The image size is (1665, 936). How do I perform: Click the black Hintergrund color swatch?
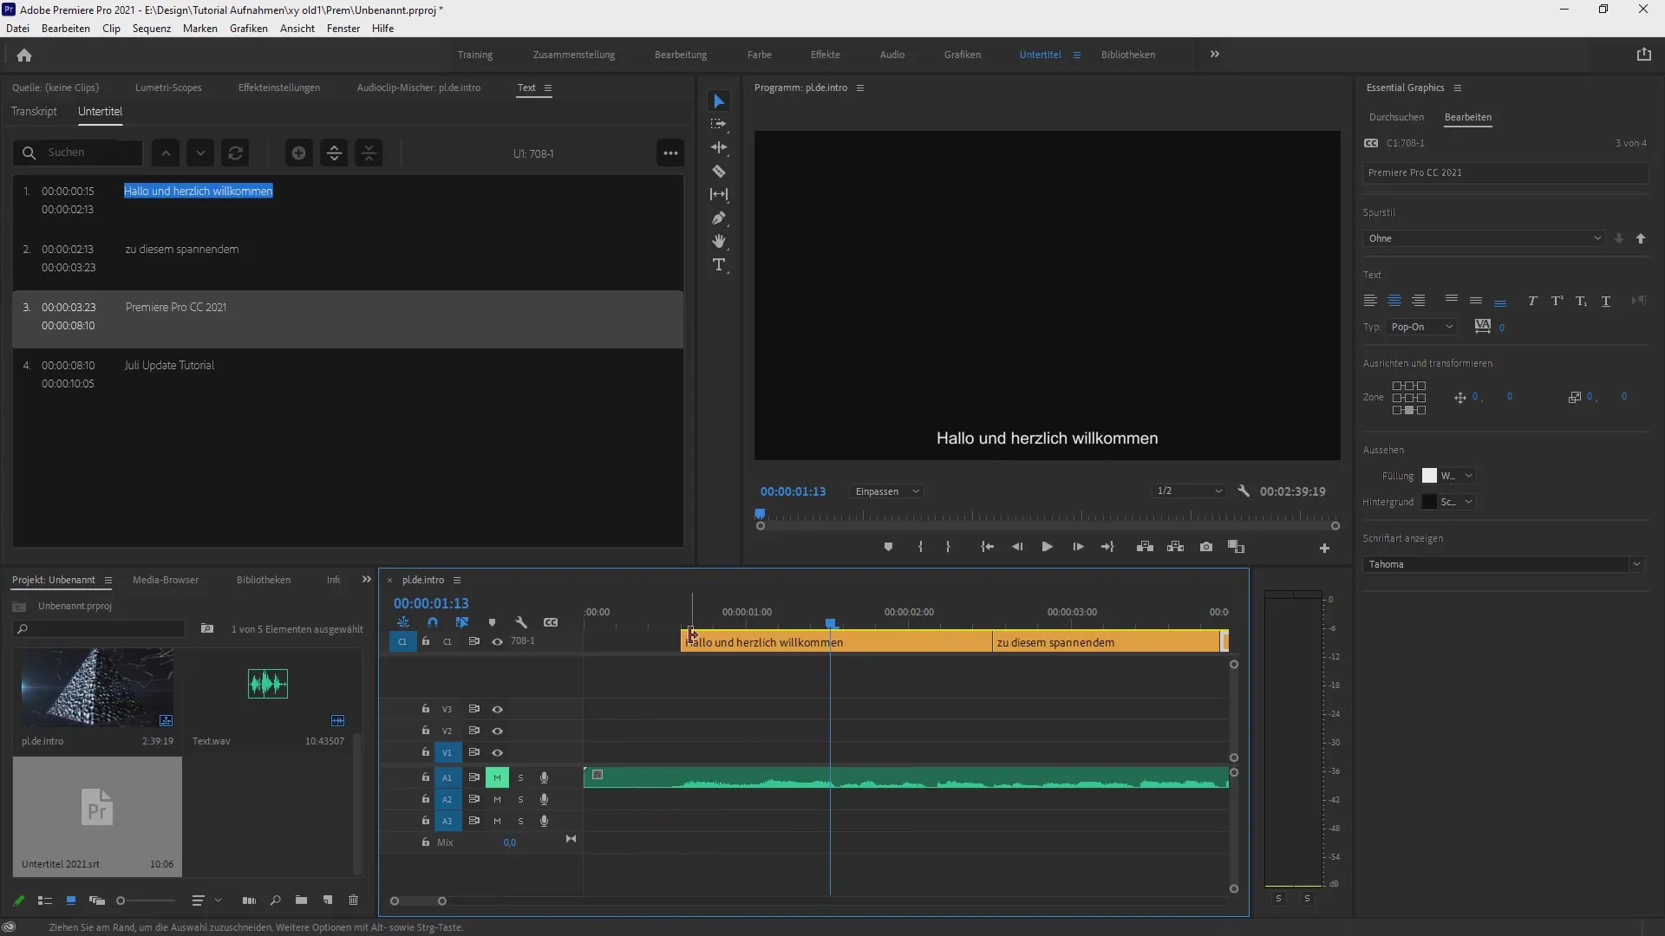pos(1429,502)
